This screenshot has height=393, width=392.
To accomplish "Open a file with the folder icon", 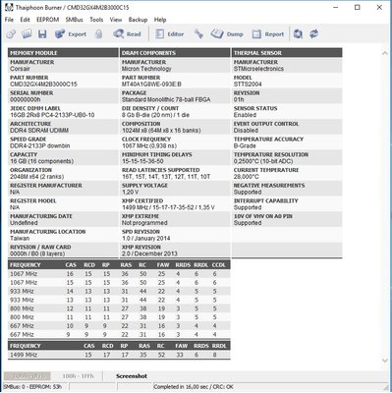I will [x=27, y=33].
